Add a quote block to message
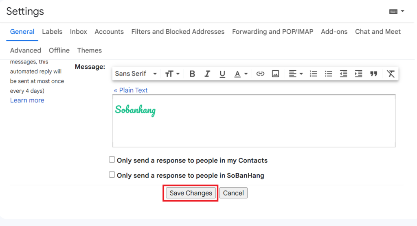The image size is (417, 226). 374,74
